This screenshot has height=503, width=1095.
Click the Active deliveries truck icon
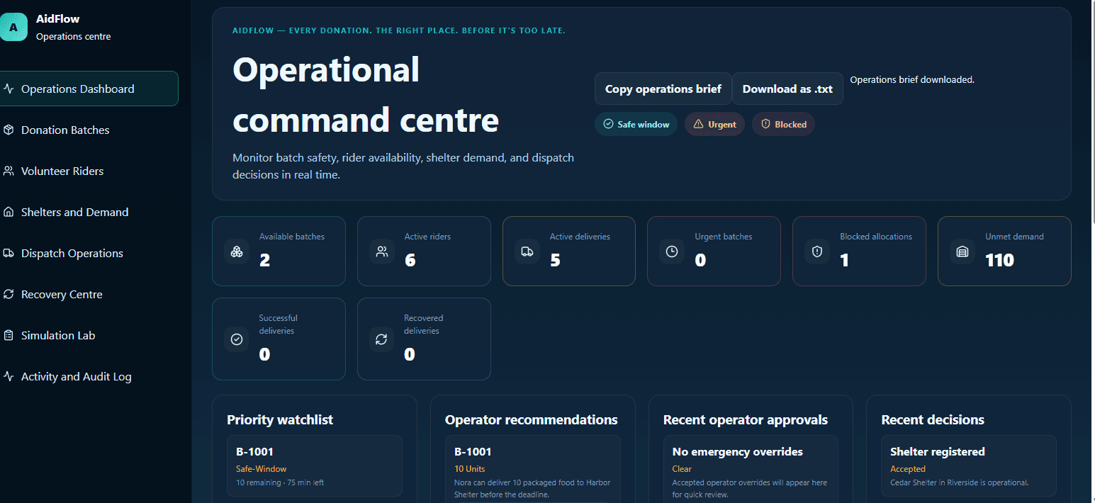527,252
